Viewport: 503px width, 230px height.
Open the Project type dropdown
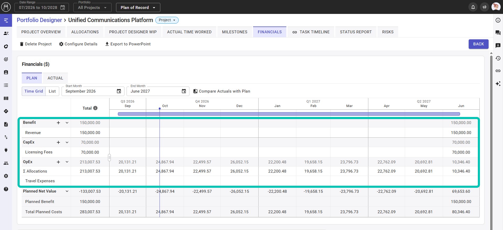coord(167,20)
